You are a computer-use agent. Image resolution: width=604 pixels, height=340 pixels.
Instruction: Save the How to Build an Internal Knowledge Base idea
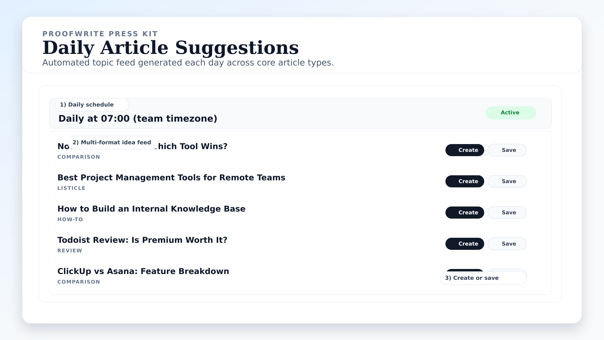(507, 212)
